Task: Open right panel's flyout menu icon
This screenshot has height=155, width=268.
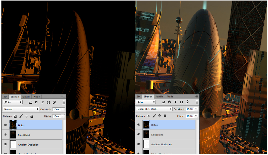Action: (196, 96)
